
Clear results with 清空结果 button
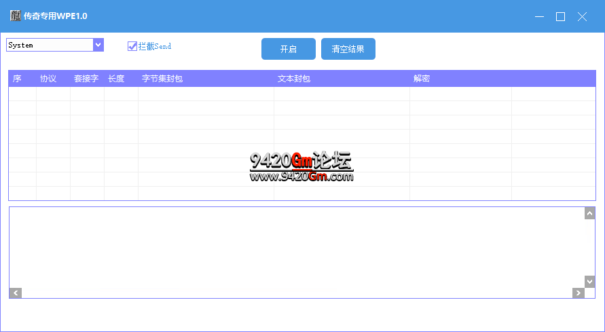click(348, 49)
